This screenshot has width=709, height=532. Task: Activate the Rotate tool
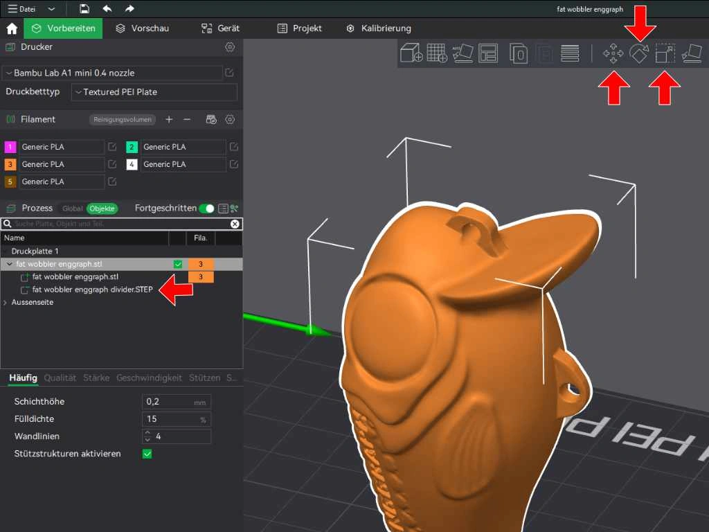point(639,53)
